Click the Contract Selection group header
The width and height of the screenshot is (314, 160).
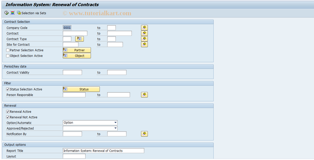(108, 22)
